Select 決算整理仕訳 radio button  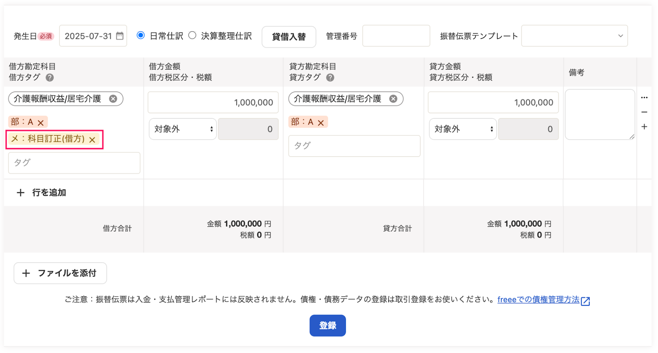(192, 35)
